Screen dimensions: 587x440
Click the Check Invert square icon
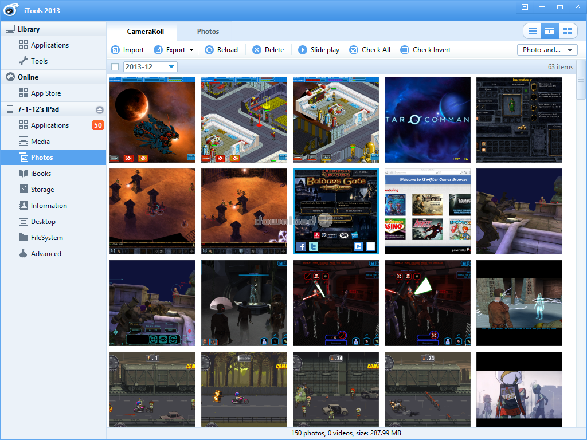405,50
